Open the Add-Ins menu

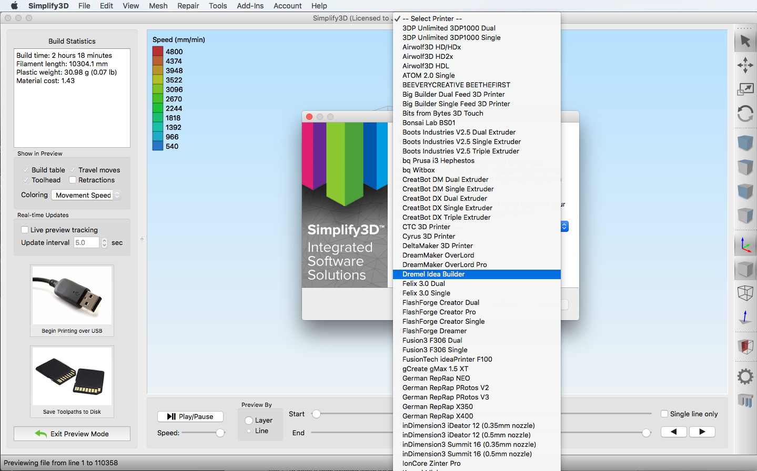(x=250, y=6)
